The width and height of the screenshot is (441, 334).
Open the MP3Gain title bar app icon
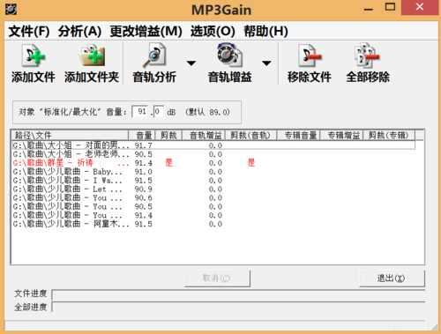11,9
